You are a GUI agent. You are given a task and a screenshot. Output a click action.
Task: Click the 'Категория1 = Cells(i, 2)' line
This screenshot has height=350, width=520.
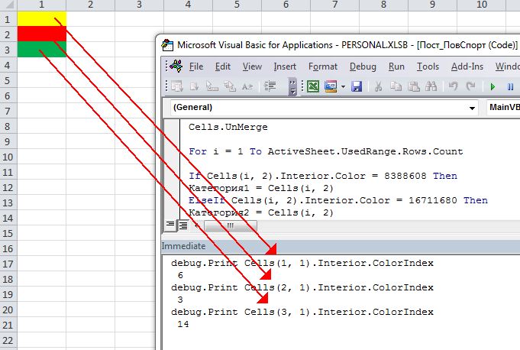261,188
